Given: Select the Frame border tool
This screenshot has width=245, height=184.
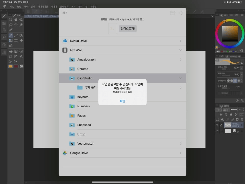Looking at the screenshot, I should click(x=21, y=51).
